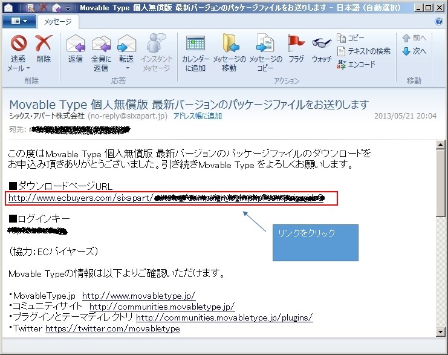
Task: Go to previous message with 前へ
Action: click(414, 38)
